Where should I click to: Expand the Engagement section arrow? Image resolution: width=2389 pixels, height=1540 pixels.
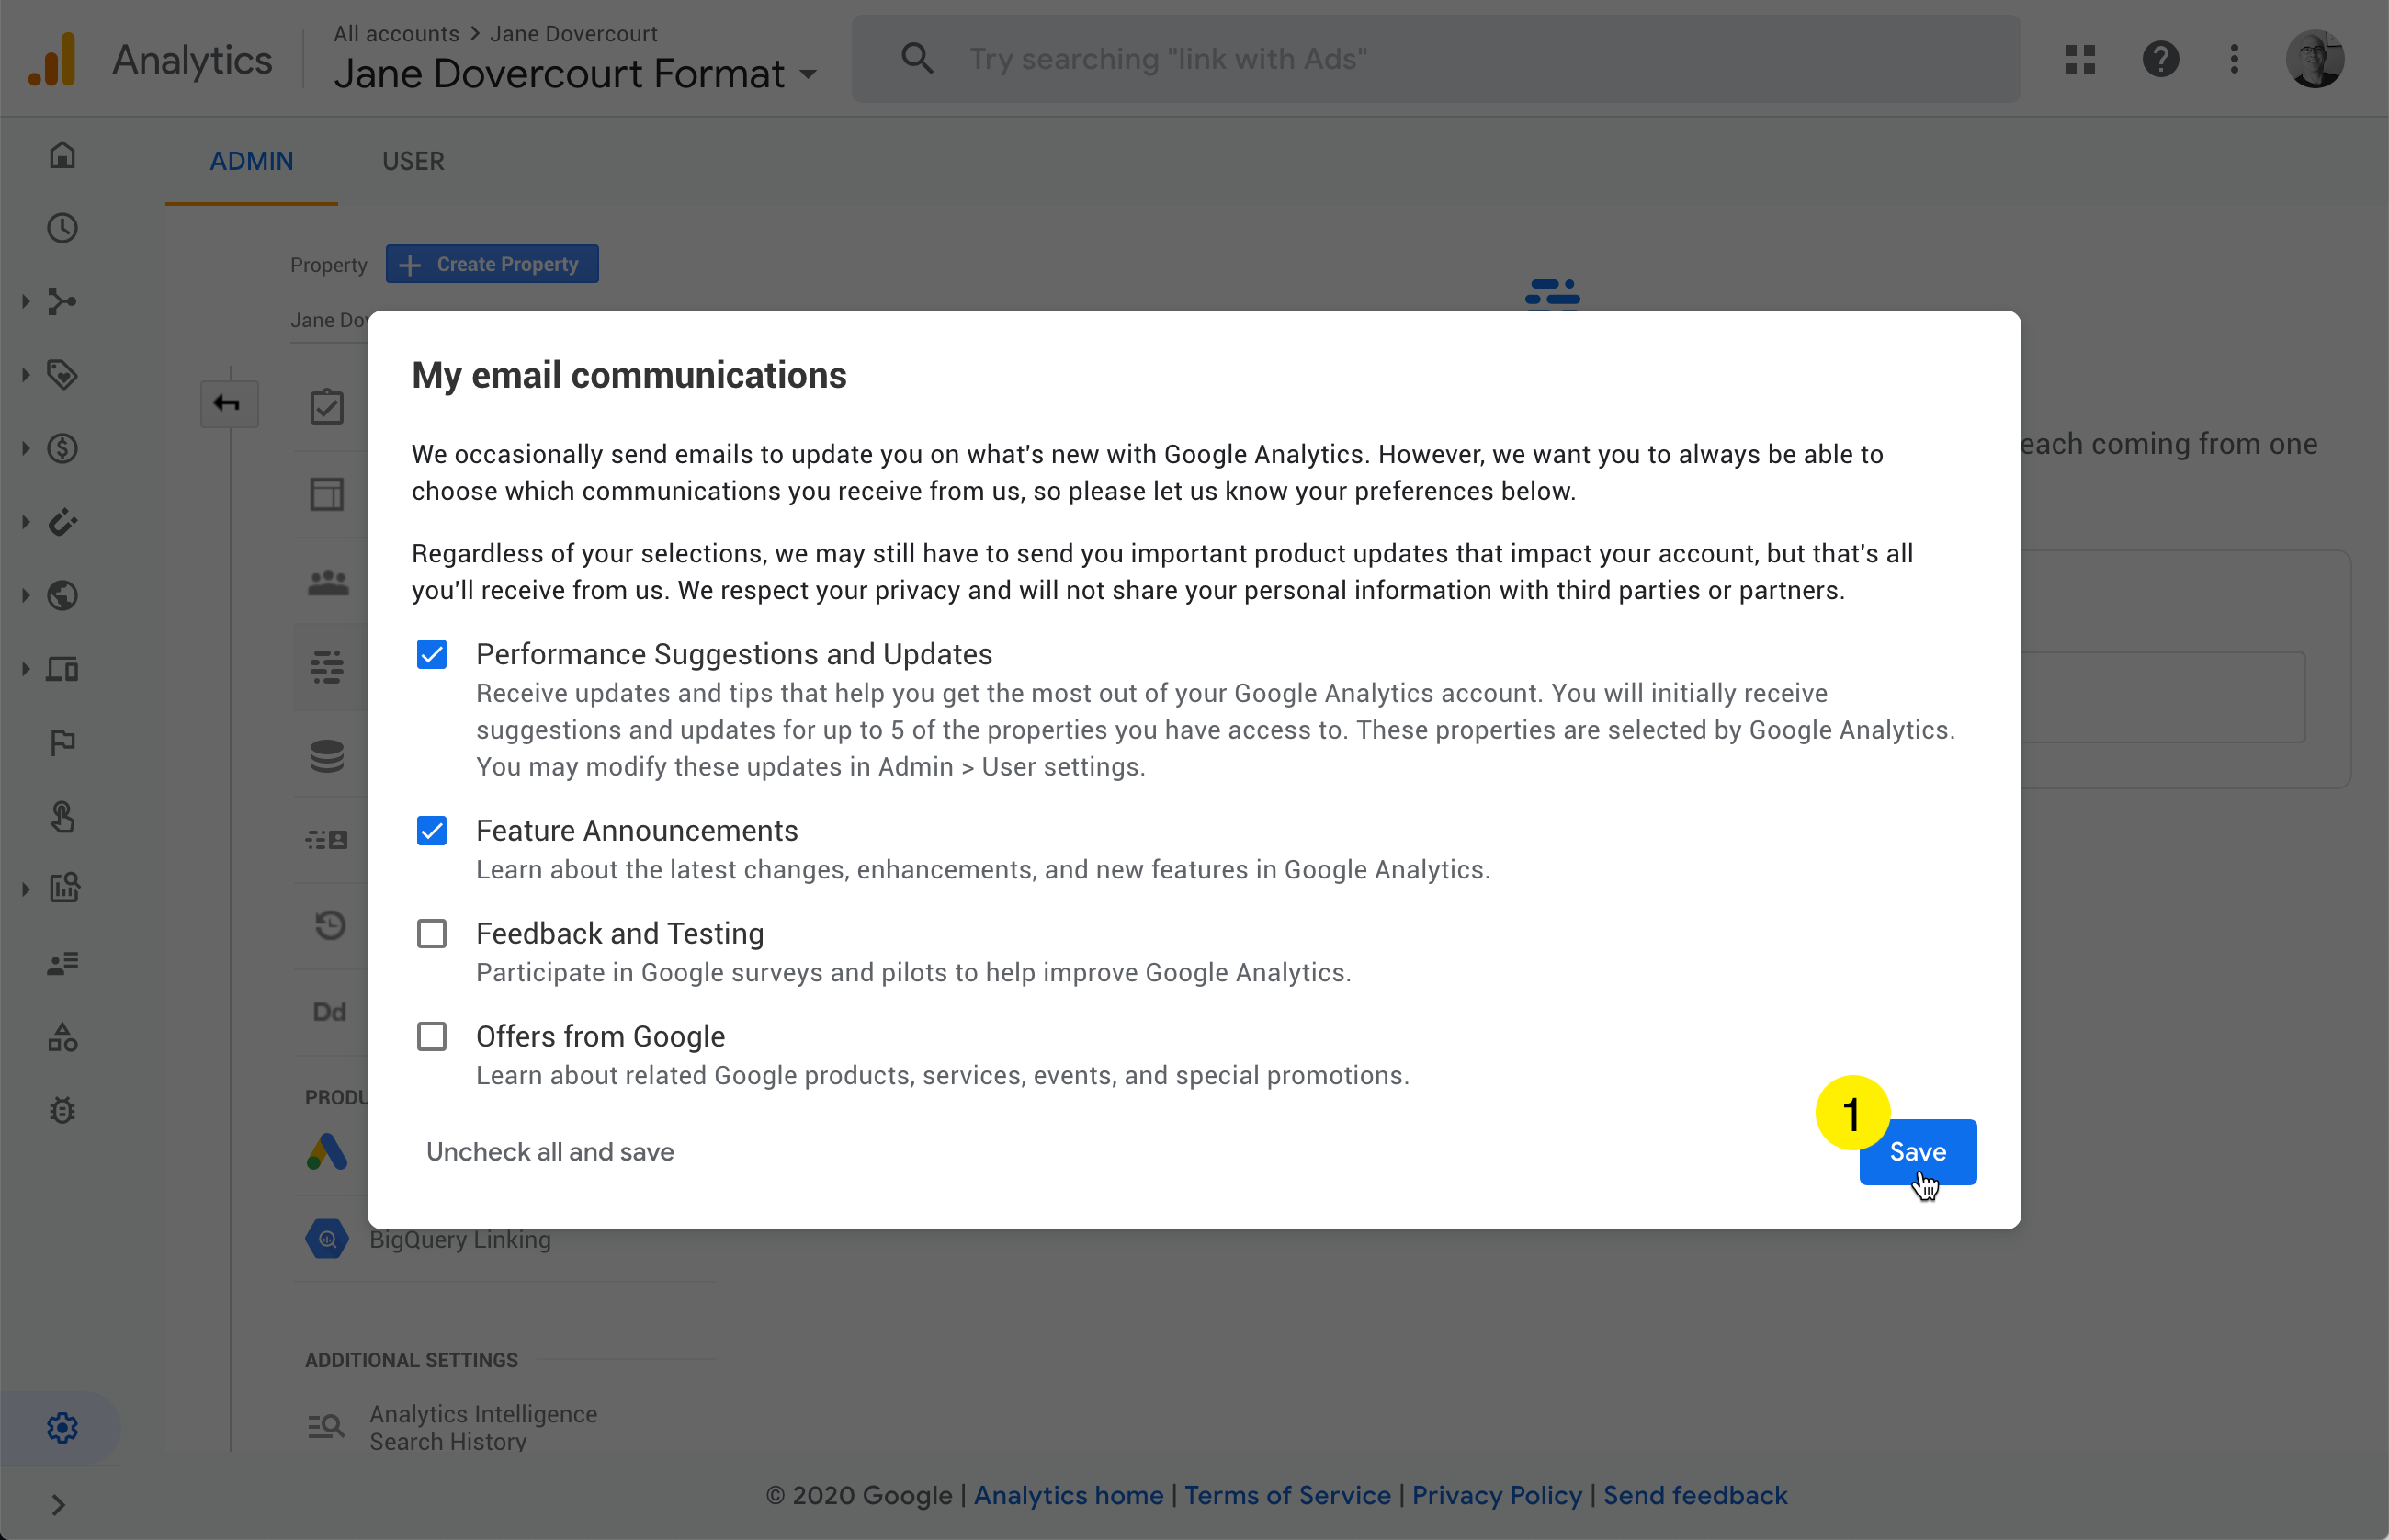[25, 375]
